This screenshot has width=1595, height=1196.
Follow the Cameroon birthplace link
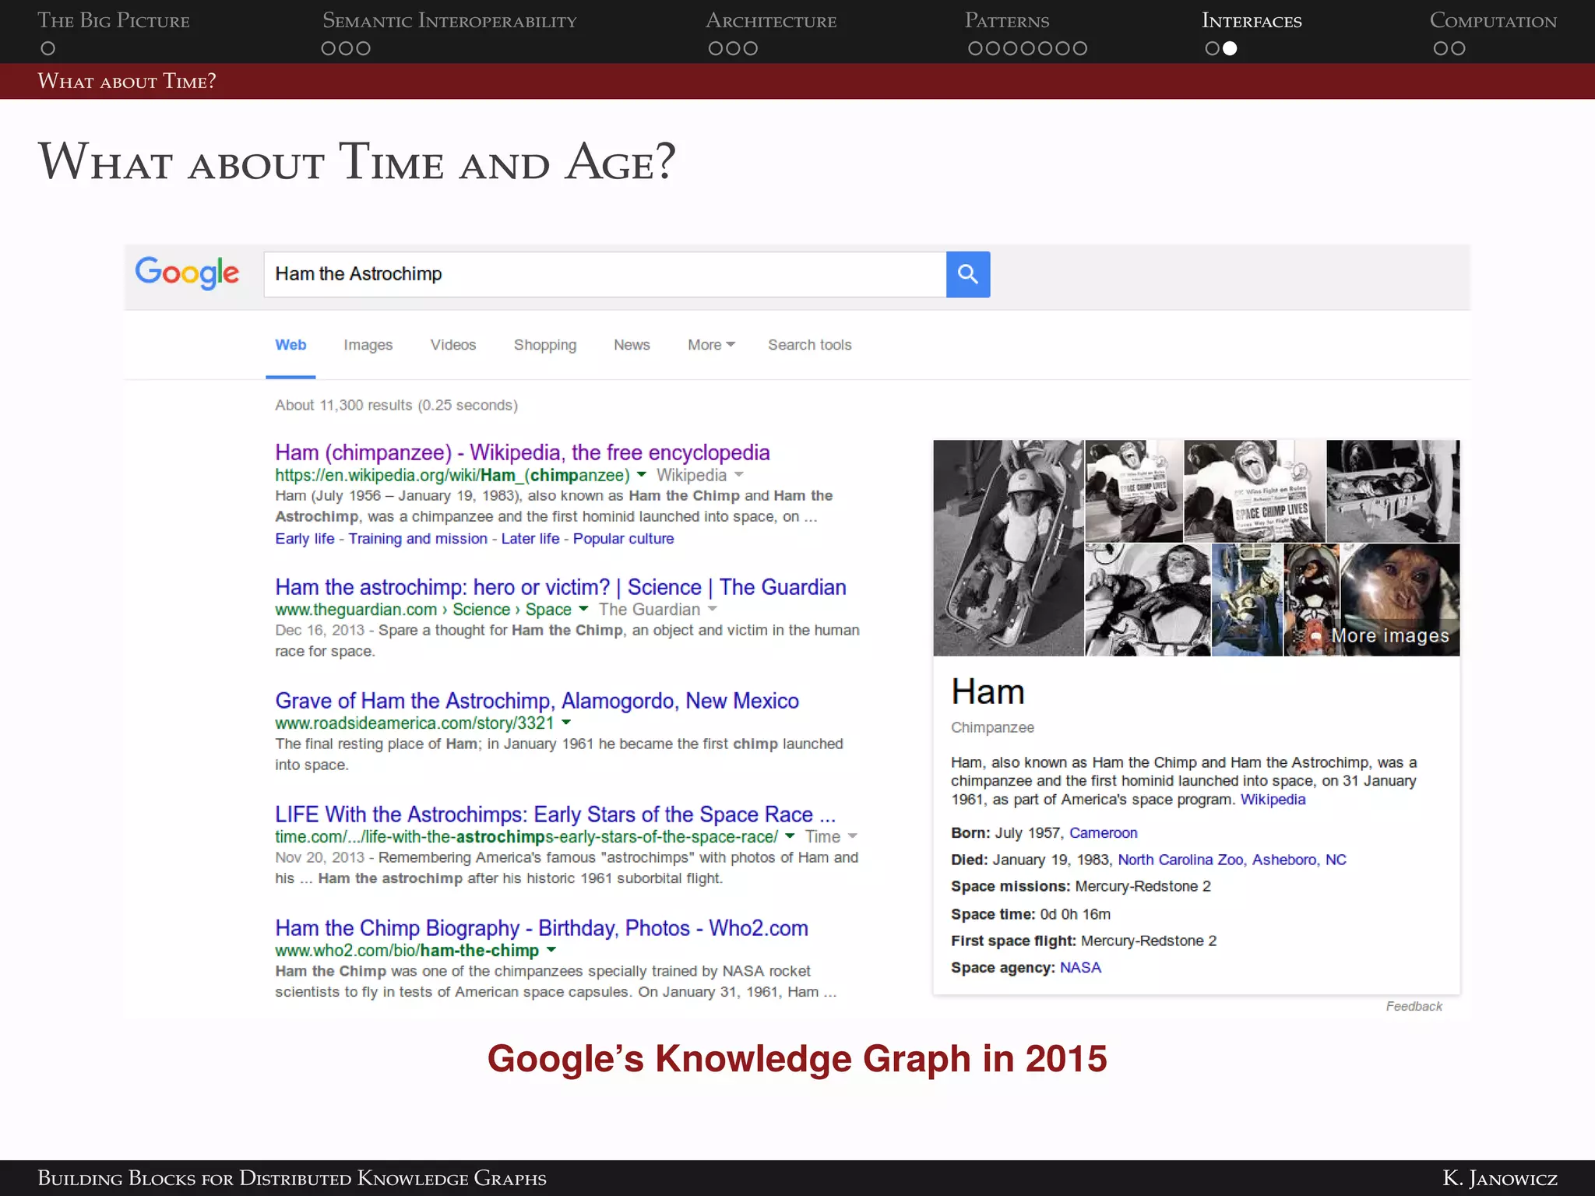click(1103, 833)
